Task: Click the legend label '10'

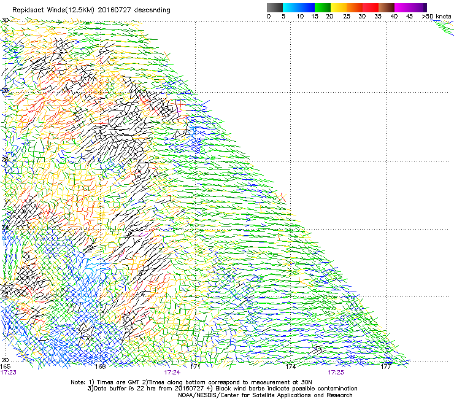Action: tap(300, 17)
